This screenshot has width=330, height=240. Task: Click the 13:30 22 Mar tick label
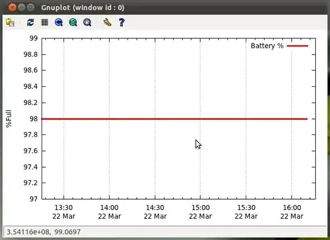tap(64, 212)
